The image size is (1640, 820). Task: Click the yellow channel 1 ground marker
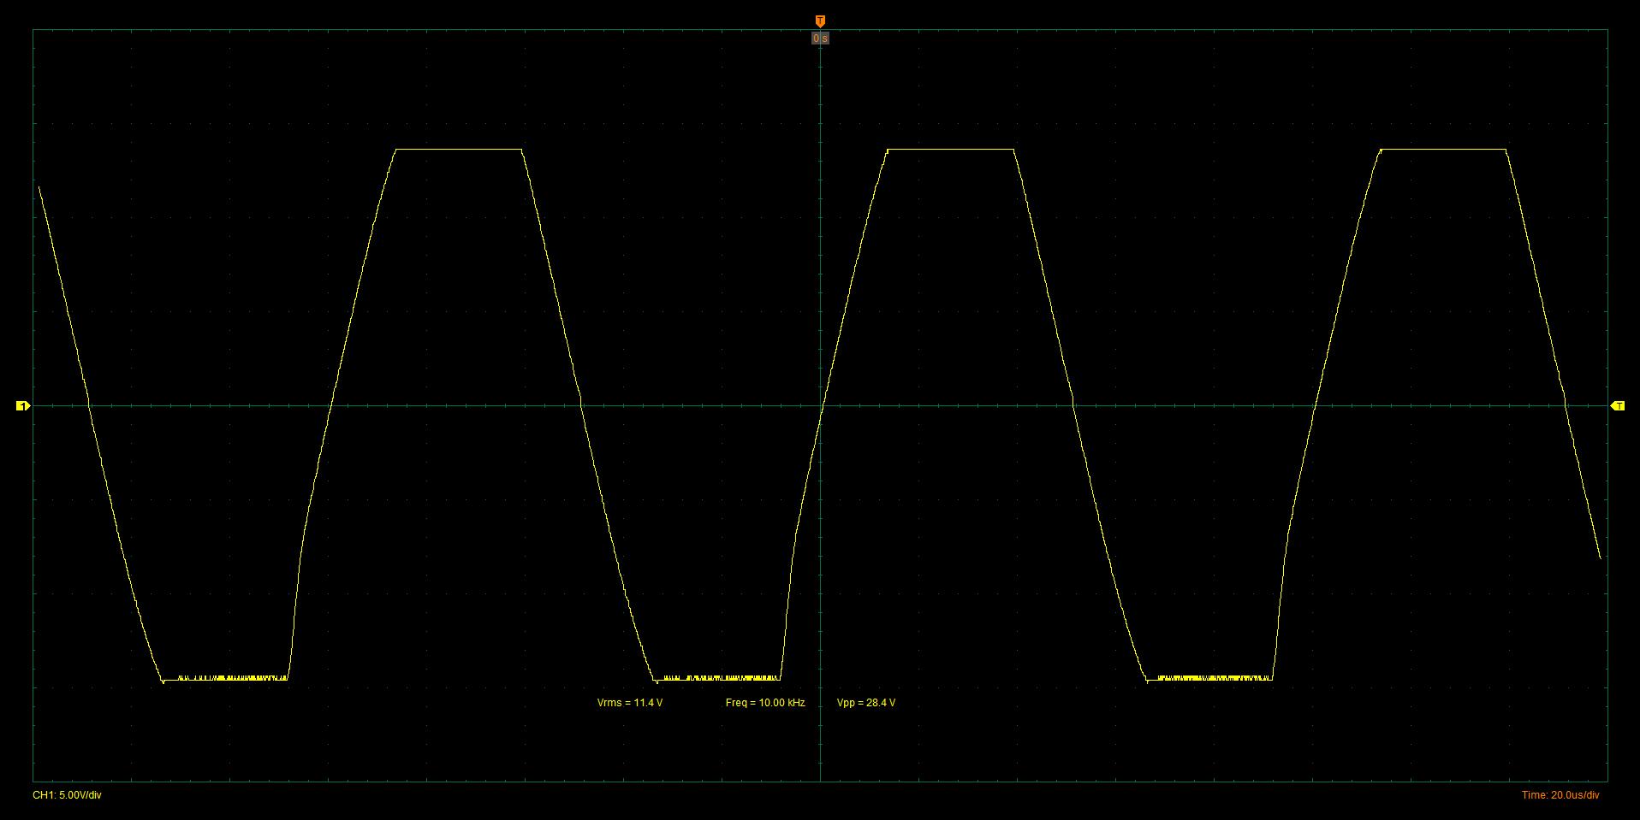pos(23,405)
